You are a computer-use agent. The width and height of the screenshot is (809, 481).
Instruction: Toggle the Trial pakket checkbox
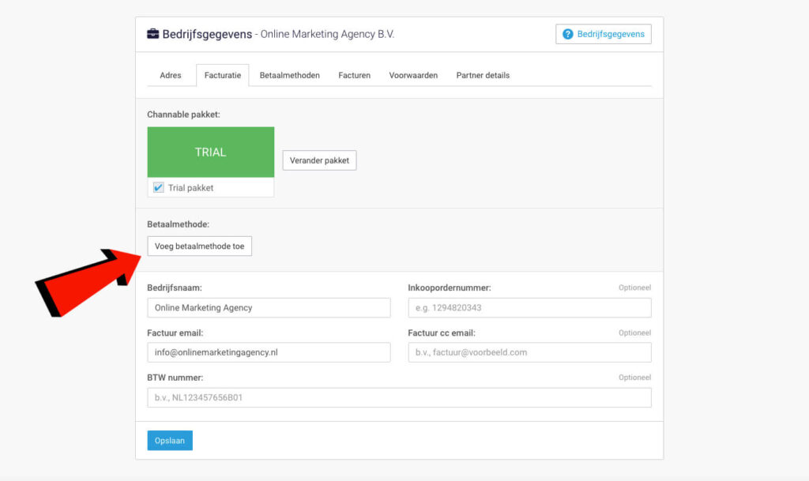point(159,188)
